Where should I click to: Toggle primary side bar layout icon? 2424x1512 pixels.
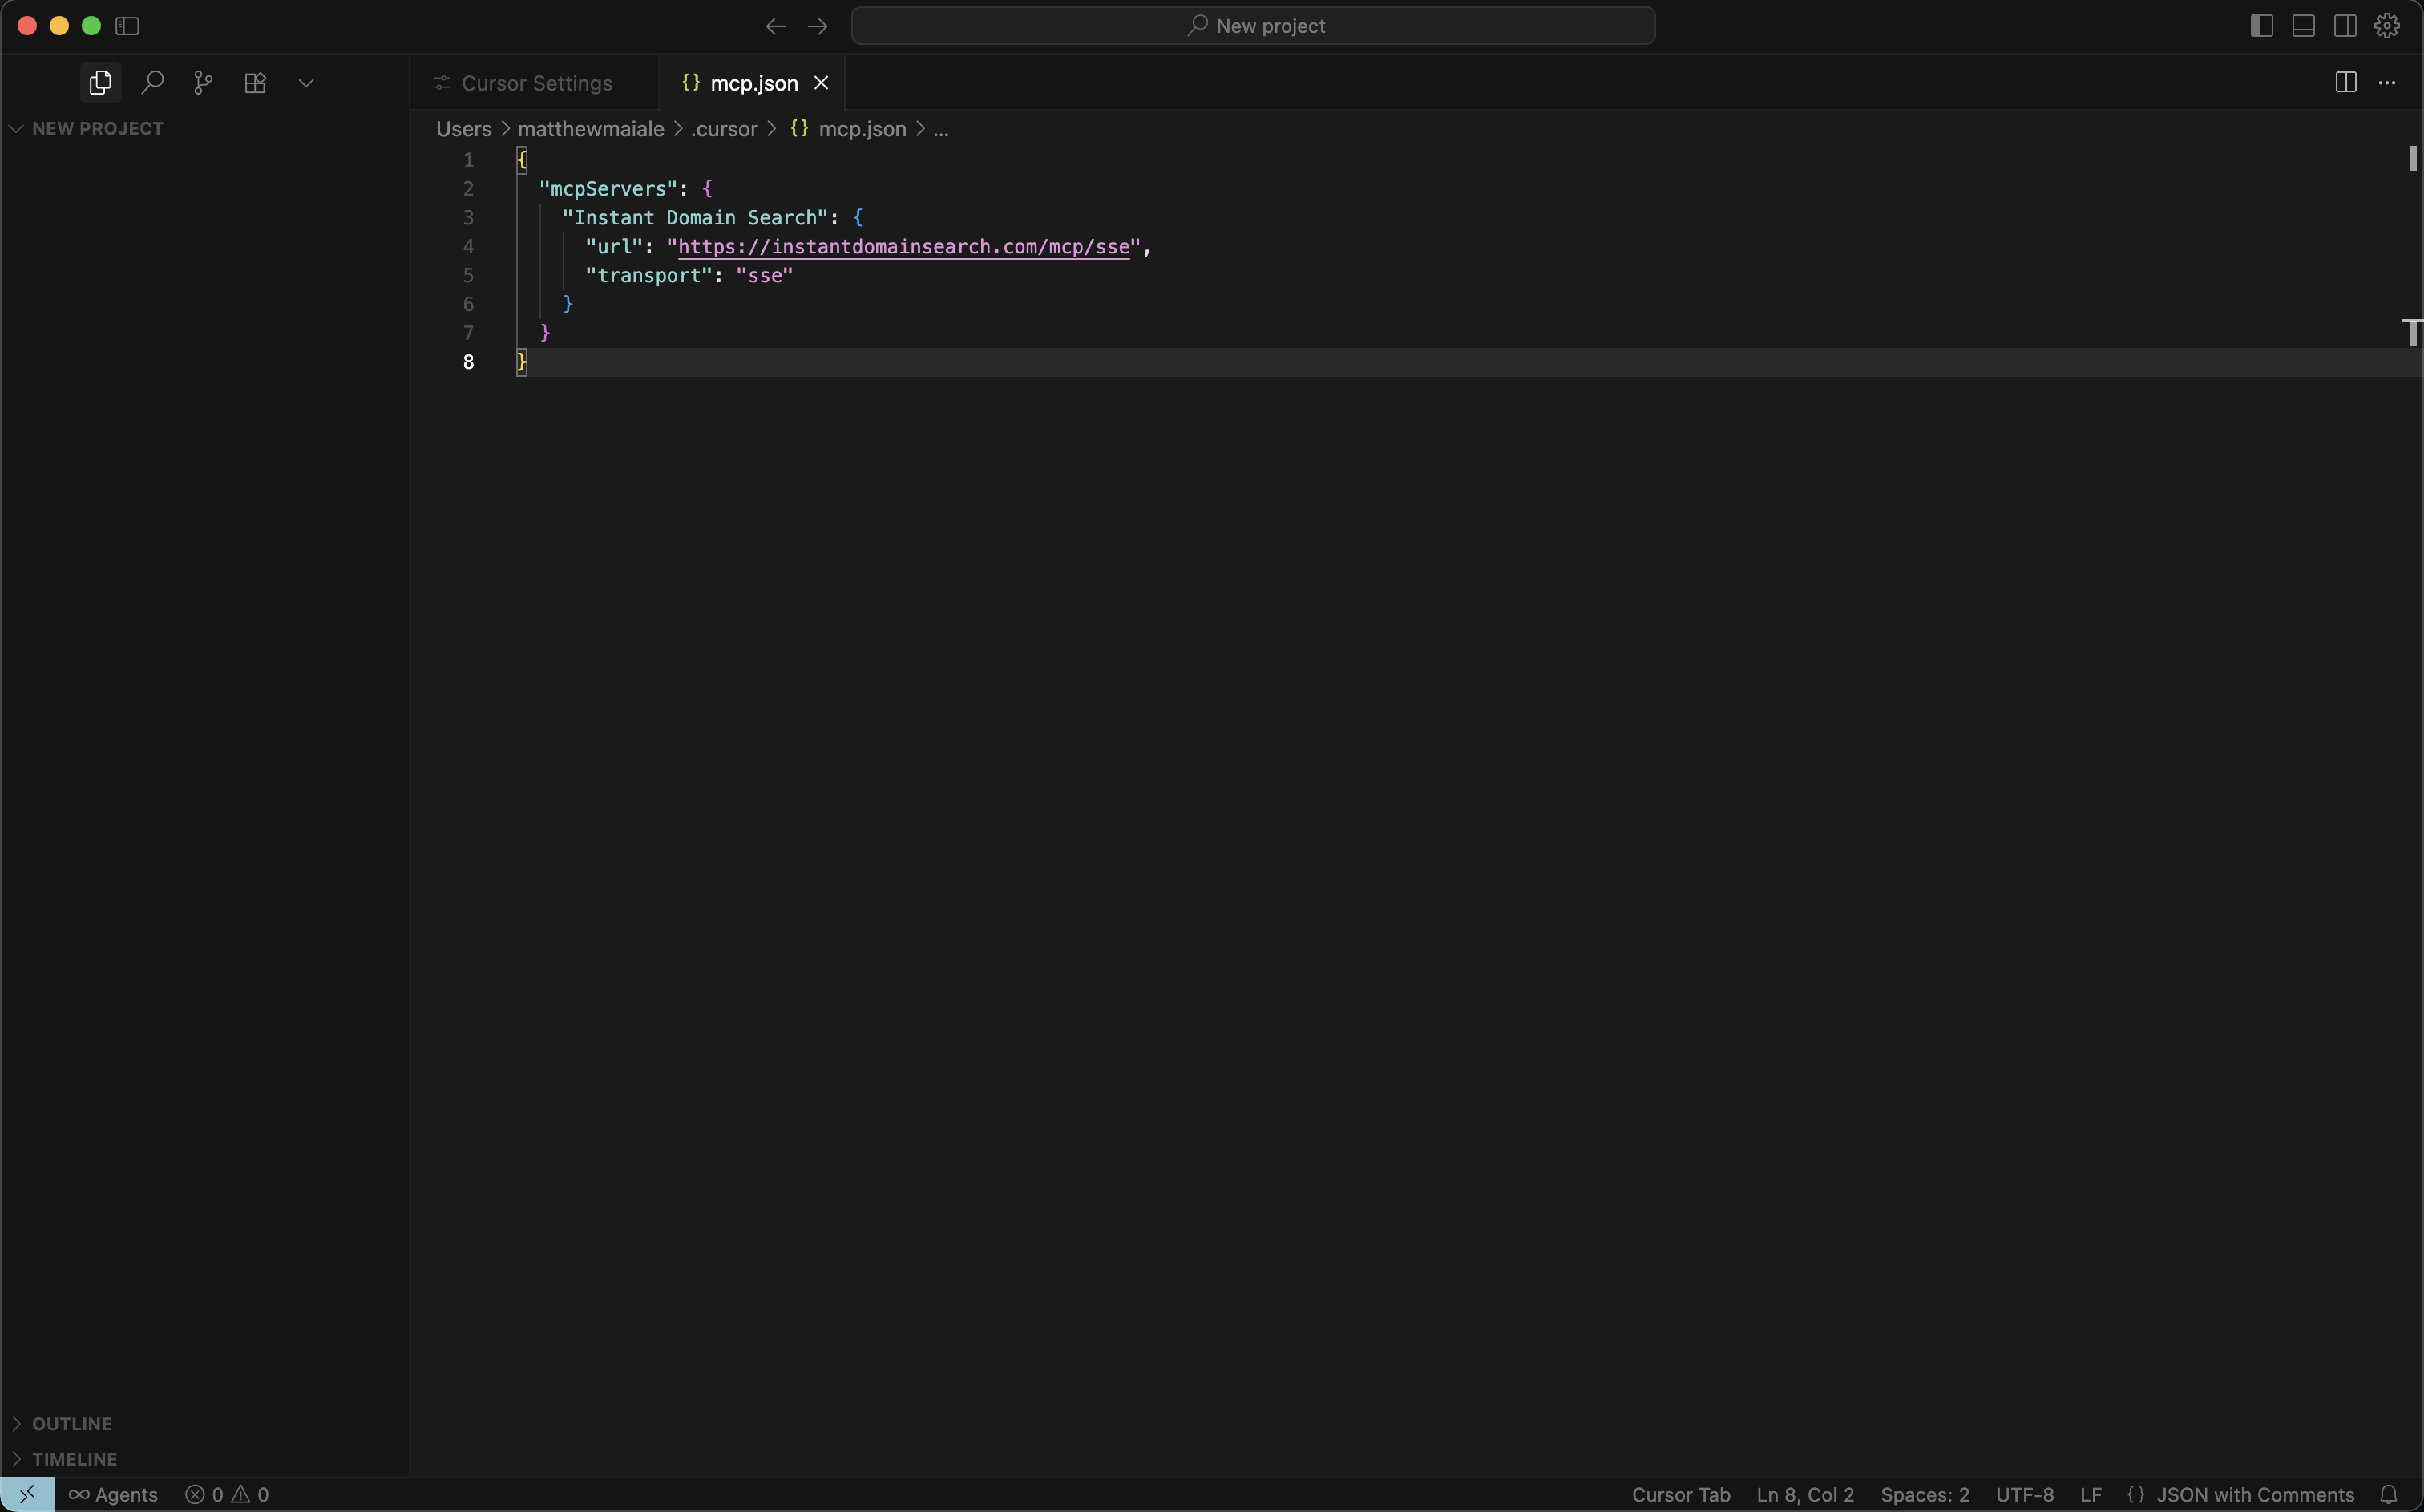[x=2261, y=26]
